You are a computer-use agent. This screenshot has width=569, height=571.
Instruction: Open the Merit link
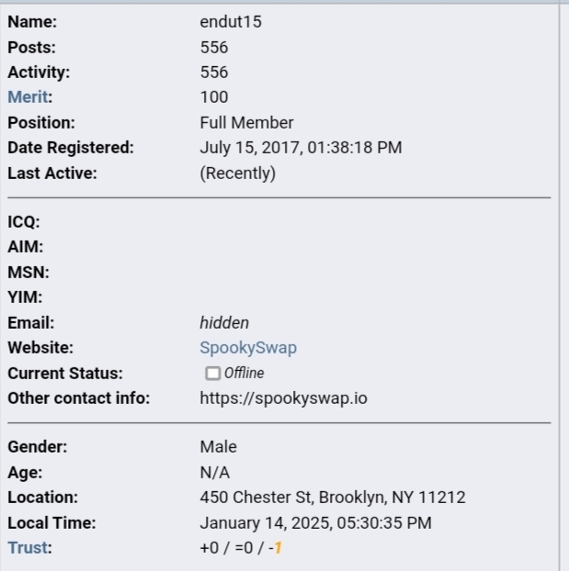28,97
